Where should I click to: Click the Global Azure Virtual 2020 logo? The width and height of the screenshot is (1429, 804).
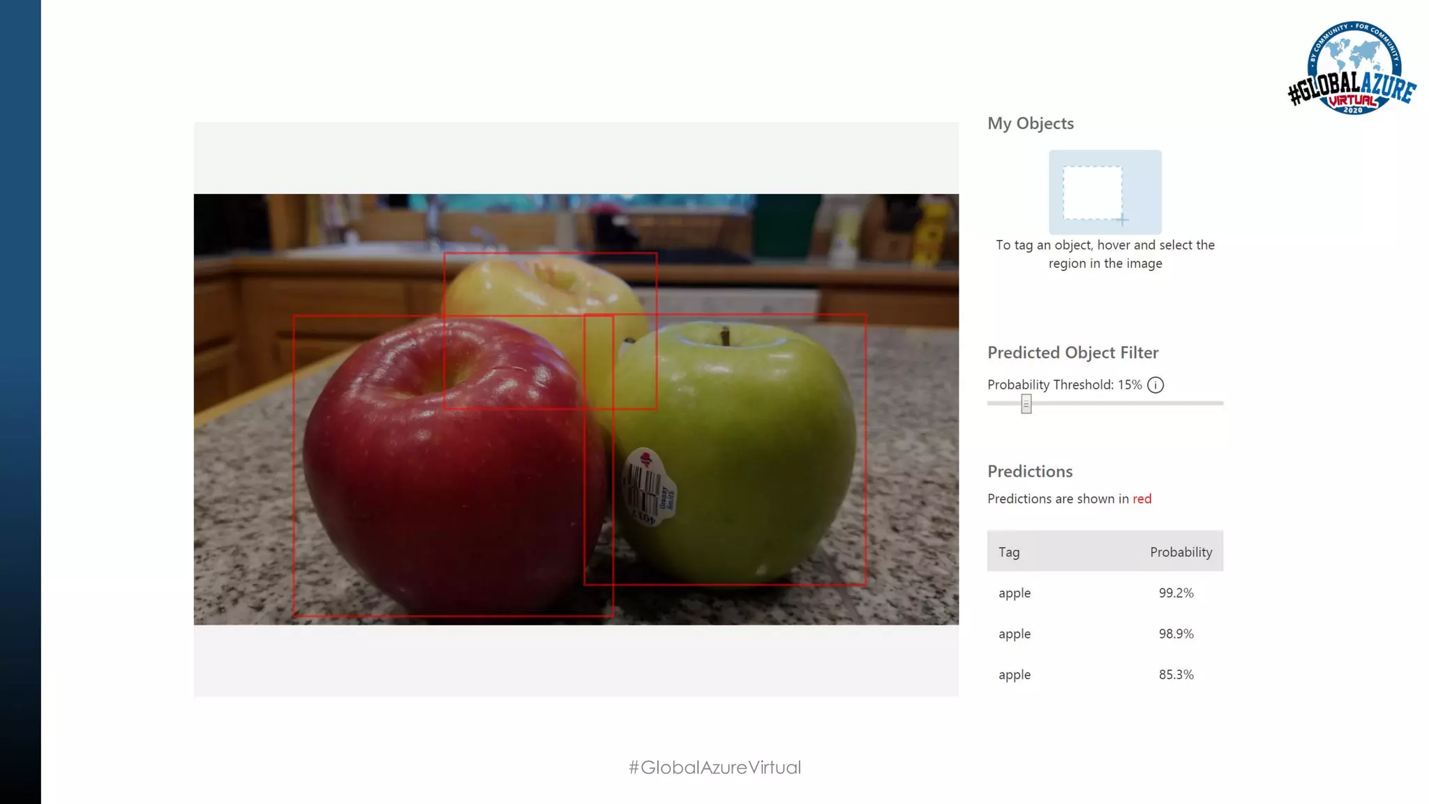[x=1352, y=68]
